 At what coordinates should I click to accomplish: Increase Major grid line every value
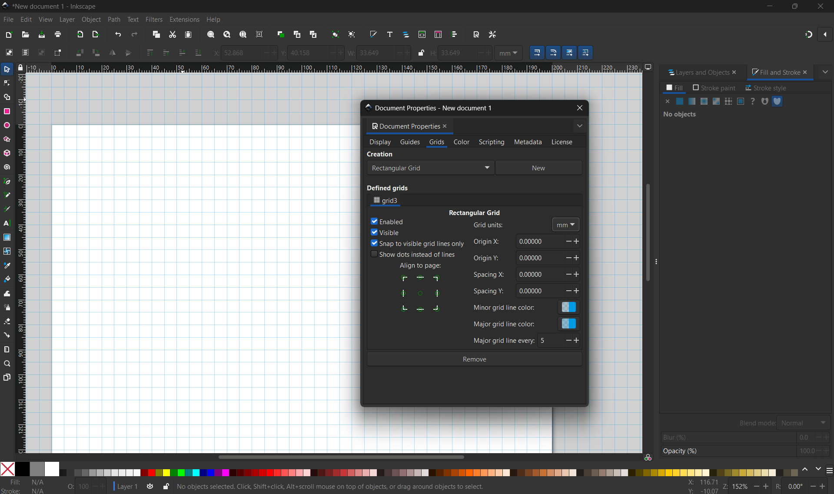576,340
